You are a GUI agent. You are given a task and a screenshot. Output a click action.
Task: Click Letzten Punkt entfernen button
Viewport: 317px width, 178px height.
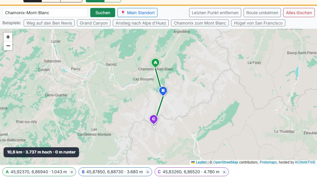tap(215, 13)
